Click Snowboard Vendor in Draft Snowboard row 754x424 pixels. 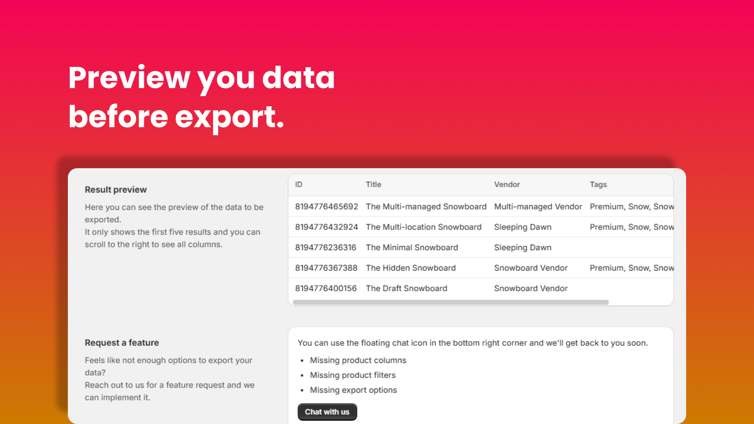[531, 288]
